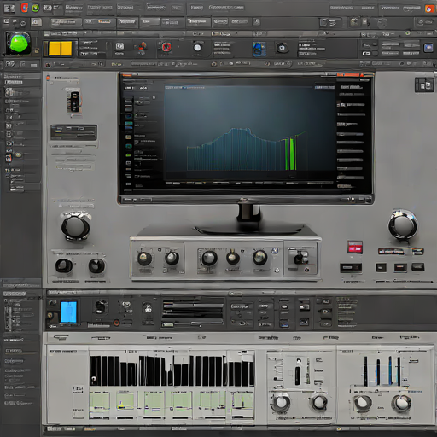The image size is (437, 437).
Task: Click the pink-red display button right of amplifier
Action: pos(355,247)
